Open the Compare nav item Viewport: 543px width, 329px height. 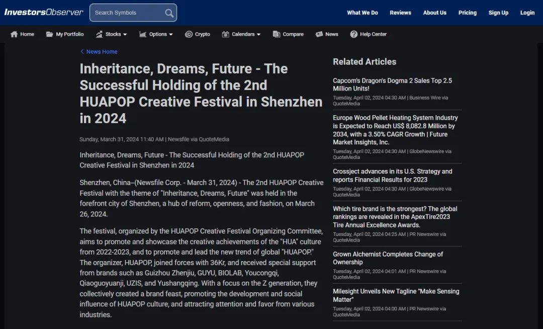tap(288, 34)
